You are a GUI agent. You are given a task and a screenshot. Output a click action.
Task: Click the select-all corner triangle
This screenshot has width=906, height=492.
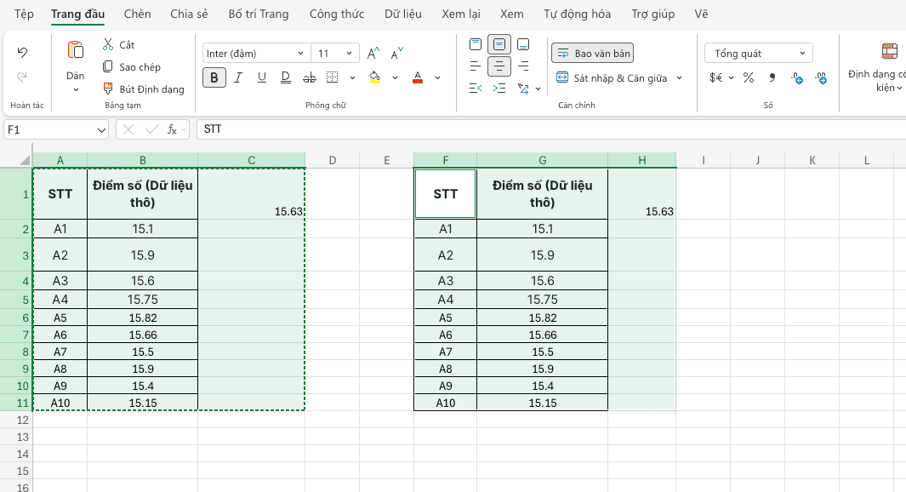point(25,160)
